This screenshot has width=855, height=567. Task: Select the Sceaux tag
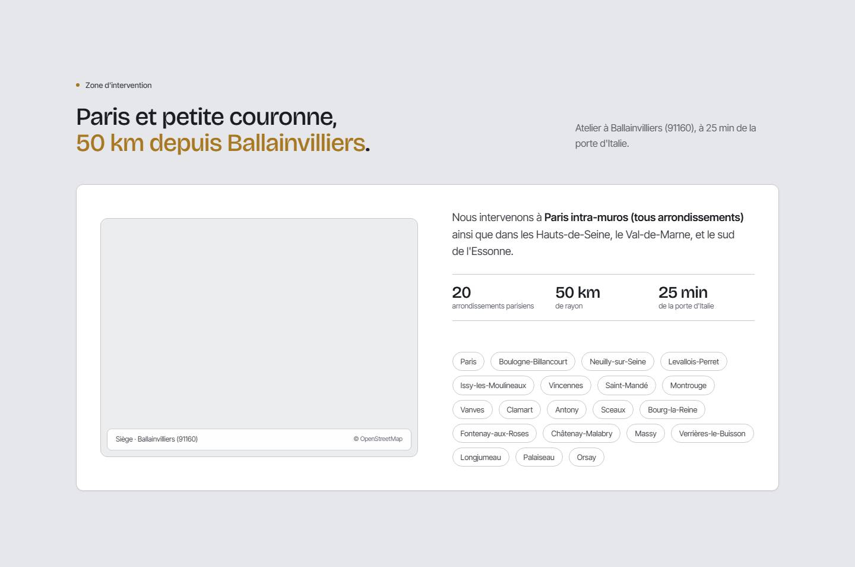[x=613, y=409]
